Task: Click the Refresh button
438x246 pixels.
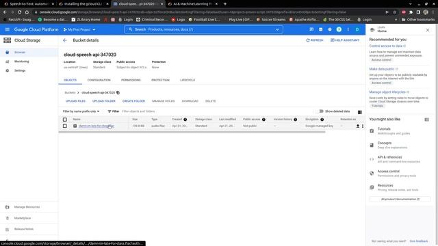Action: (x=315, y=40)
